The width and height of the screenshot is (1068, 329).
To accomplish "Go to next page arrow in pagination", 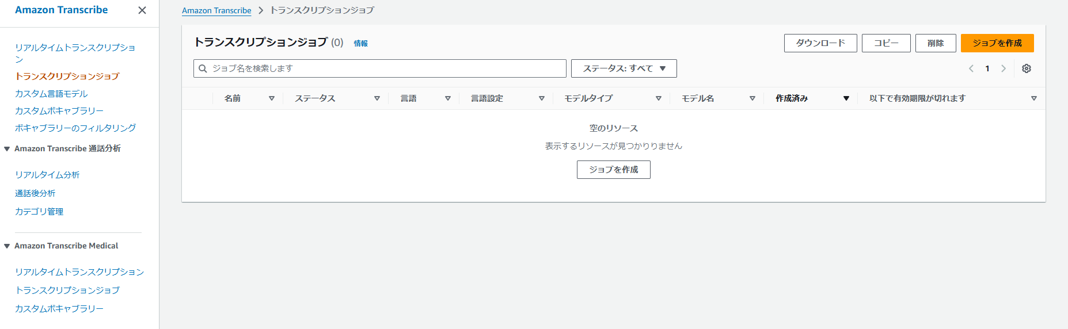I will click(x=1004, y=68).
